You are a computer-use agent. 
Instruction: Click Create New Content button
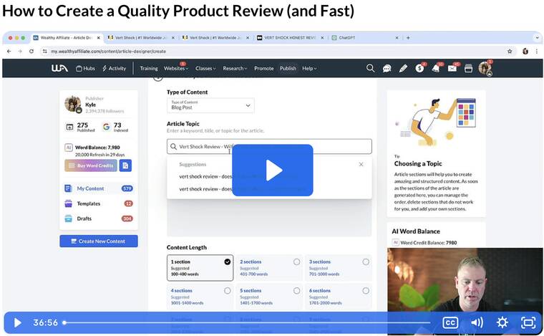(99, 241)
